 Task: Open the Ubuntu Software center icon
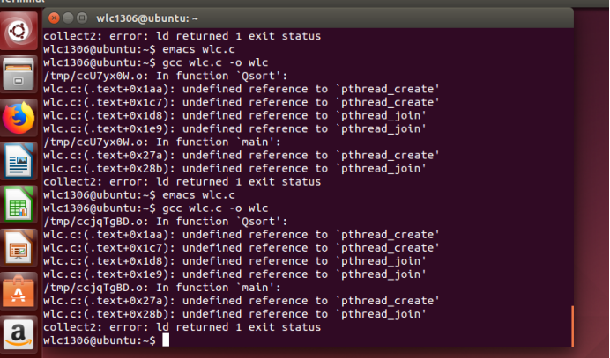click(x=19, y=291)
